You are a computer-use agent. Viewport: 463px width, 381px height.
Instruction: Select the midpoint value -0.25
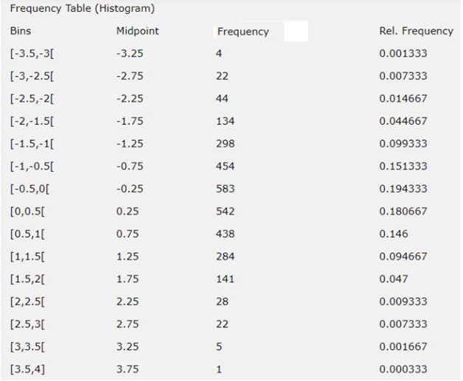tap(130, 189)
